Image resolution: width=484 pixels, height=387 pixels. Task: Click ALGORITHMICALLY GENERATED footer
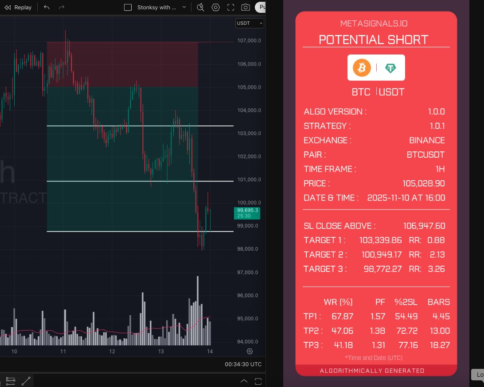[x=372, y=371]
